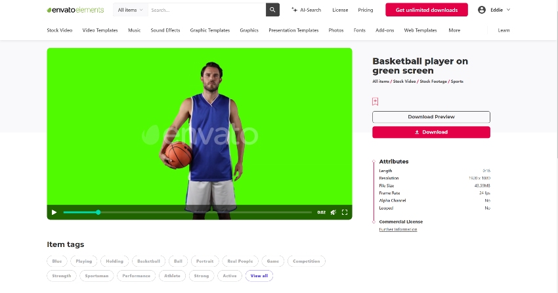This screenshot has height=293, width=558.
Task: Select the Performance tag
Action: [x=137, y=275]
